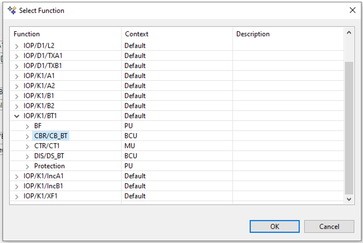
Task: Click the Context column header
Action: [137, 34]
